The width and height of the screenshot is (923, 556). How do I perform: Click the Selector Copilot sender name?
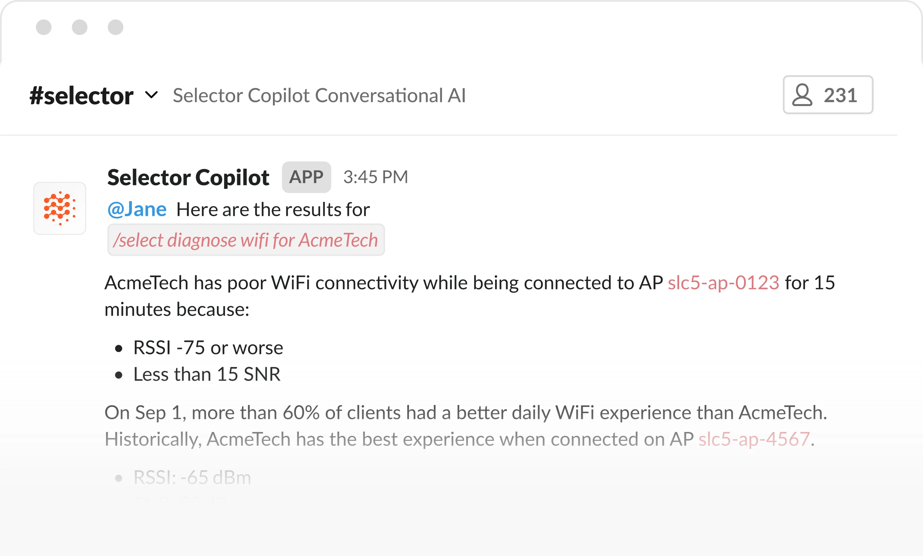(x=188, y=177)
